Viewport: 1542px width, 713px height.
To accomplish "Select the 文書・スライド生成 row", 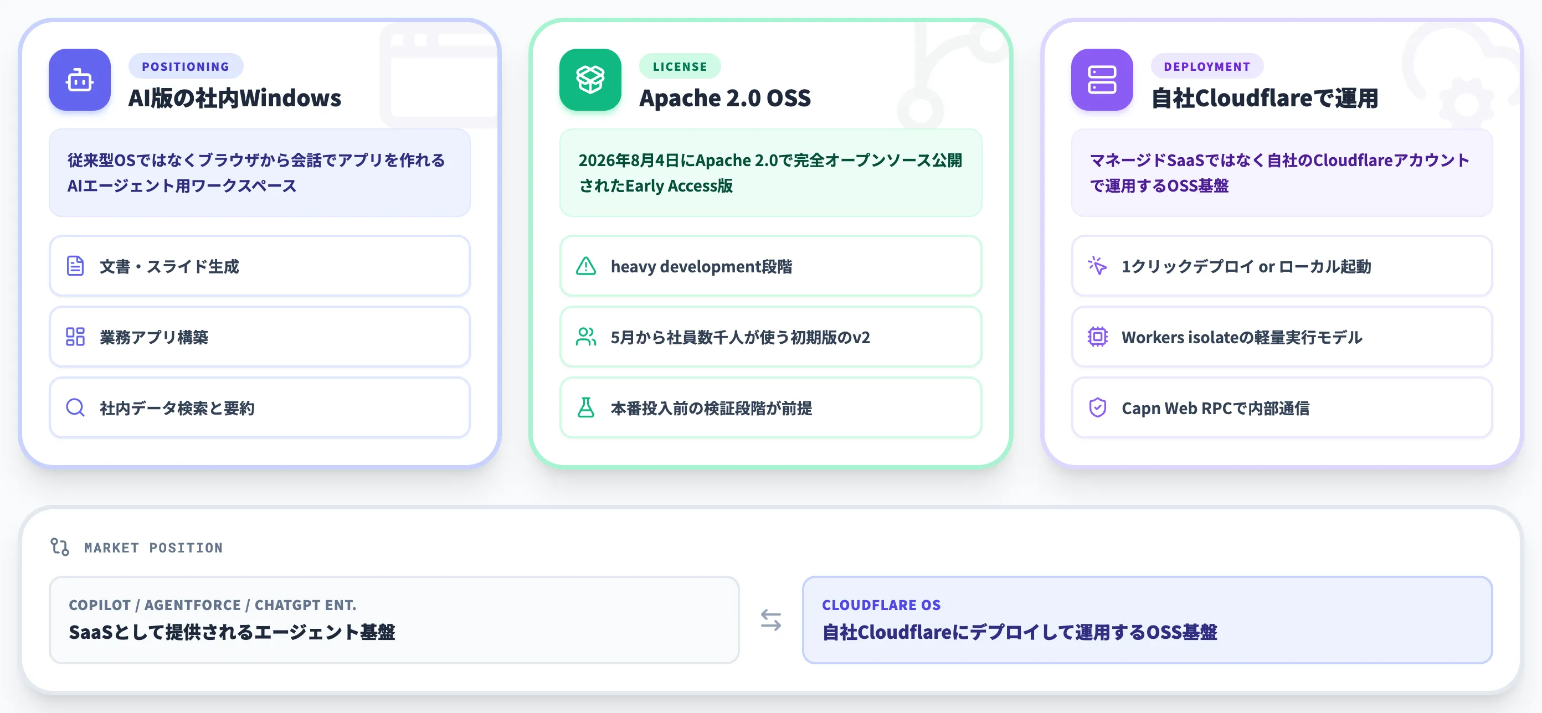I will [260, 266].
